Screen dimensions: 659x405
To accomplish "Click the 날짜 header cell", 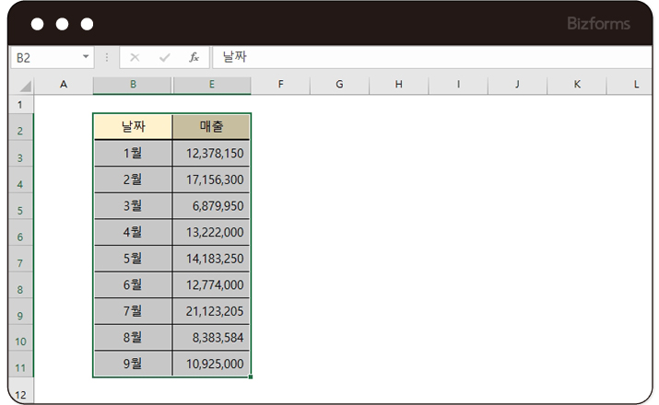I will pos(133,127).
